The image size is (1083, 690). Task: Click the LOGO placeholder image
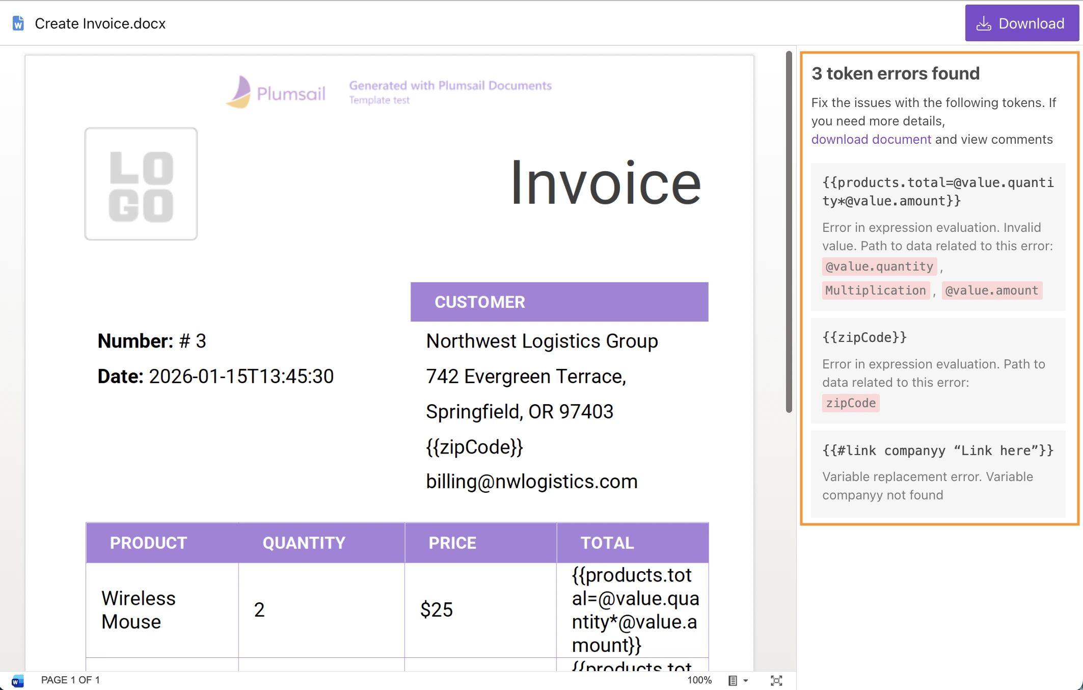click(x=141, y=183)
